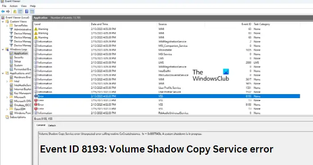Screen dimensions: 313x165
Task: Open the System log
Action: pyautogui.click(x=18, y=65)
